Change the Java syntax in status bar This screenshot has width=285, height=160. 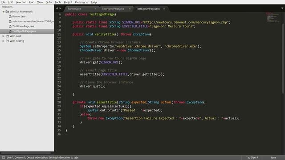273,157
